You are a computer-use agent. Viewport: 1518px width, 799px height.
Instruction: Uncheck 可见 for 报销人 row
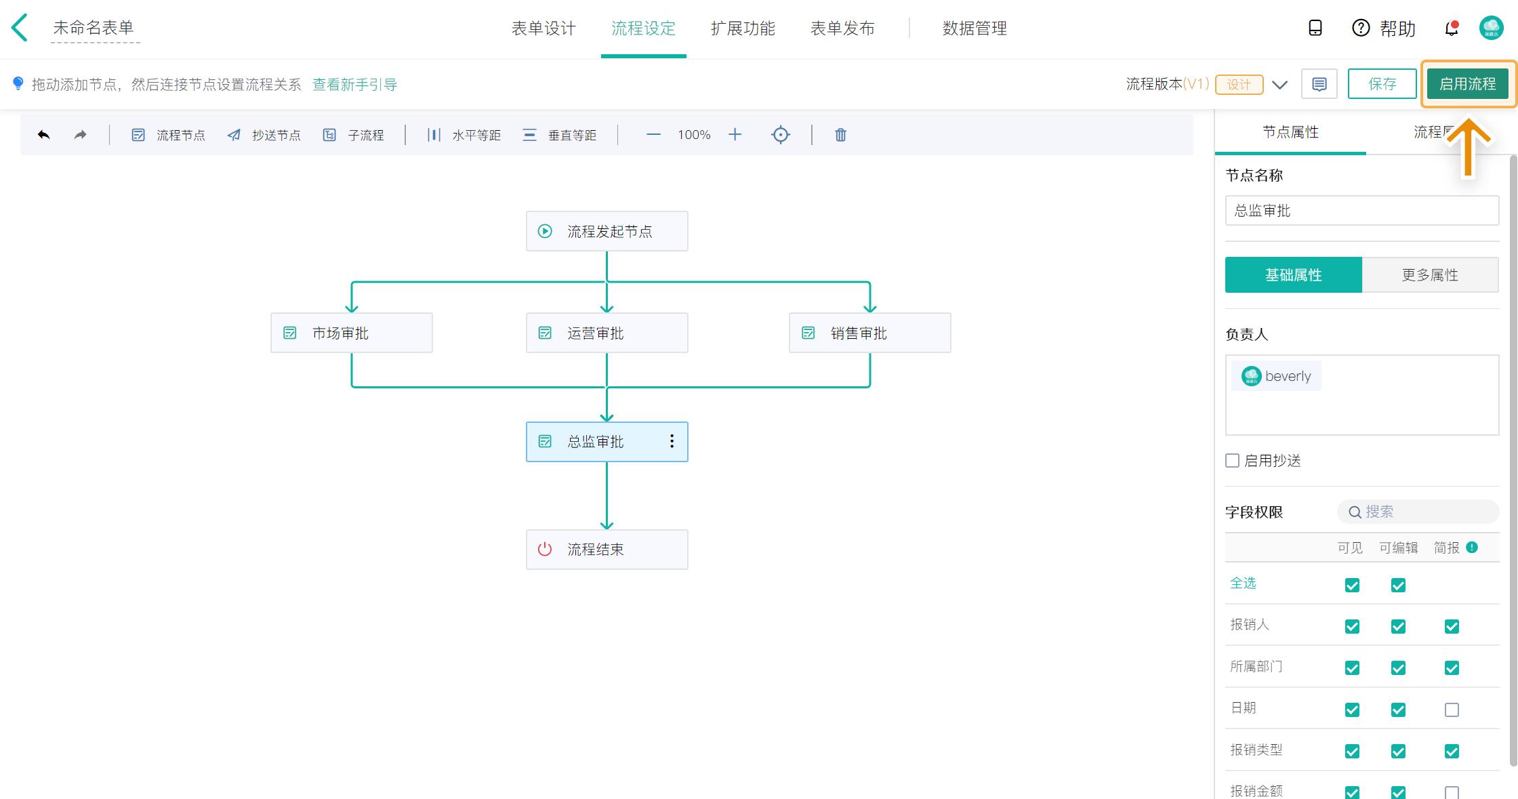tap(1351, 626)
